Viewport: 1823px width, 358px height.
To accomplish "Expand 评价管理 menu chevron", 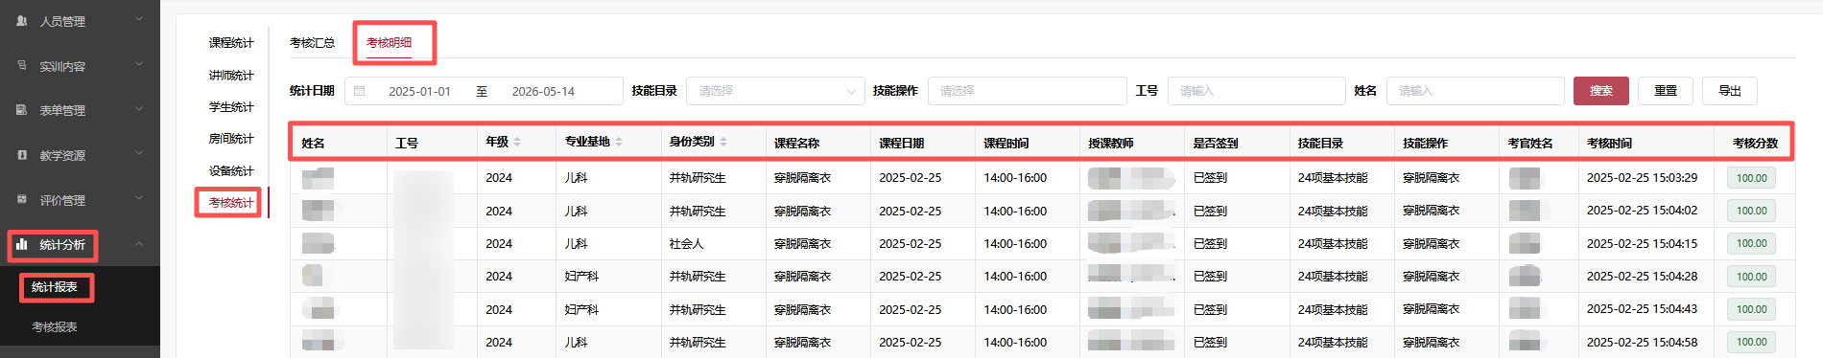I will click(139, 198).
